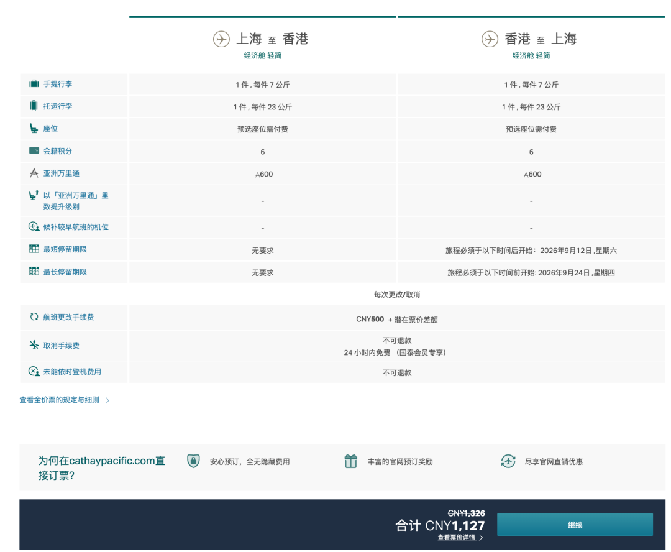This screenshot has height=552, width=671.
Task: Click plane icon beside 上海 至 香港
Action: tap(221, 39)
